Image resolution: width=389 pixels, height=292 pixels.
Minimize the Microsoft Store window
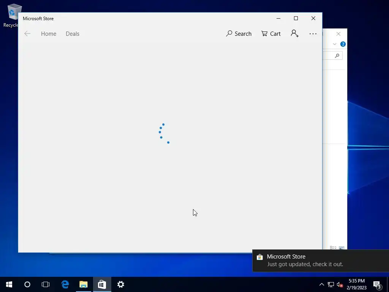(278, 18)
